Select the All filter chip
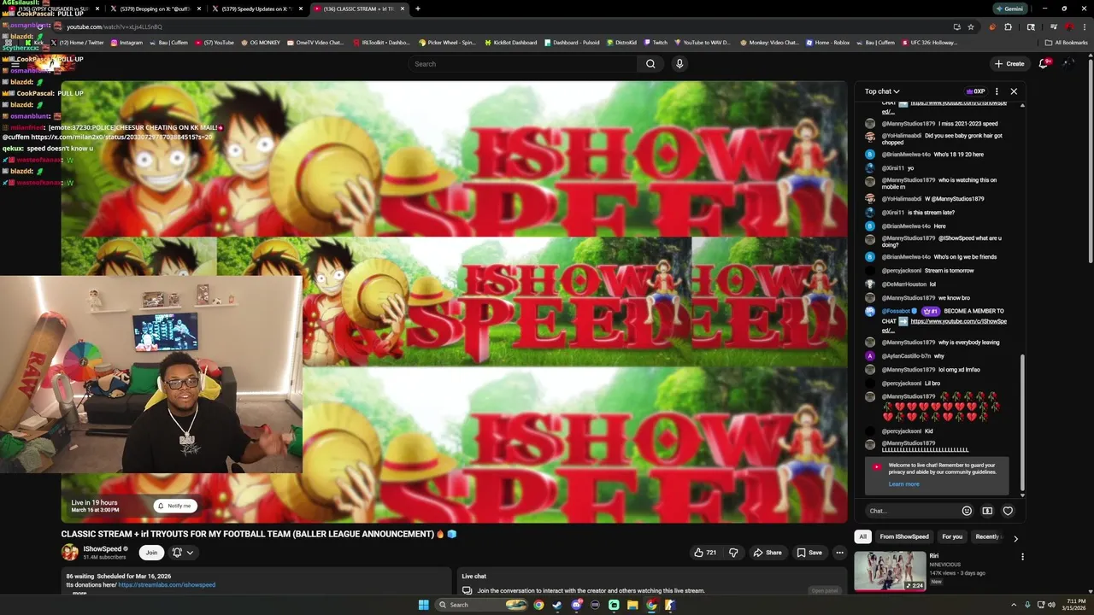 click(x=862, y=536)
